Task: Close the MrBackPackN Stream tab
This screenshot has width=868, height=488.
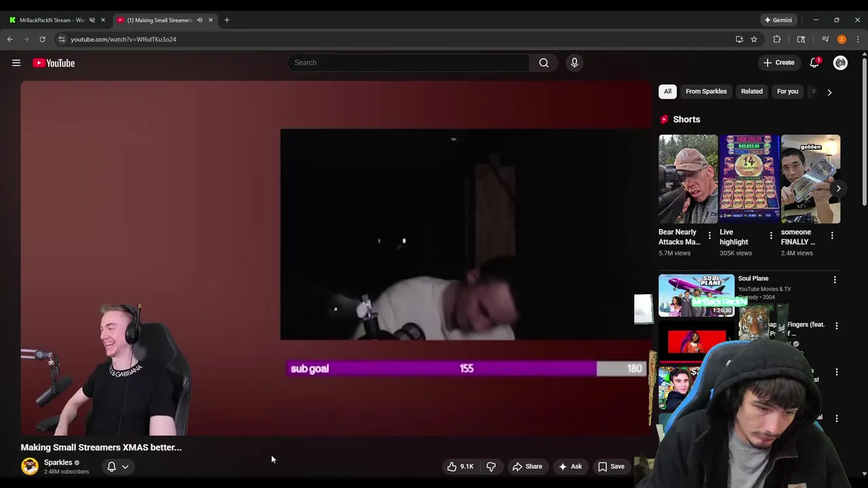Action: (x=103, y=20)
